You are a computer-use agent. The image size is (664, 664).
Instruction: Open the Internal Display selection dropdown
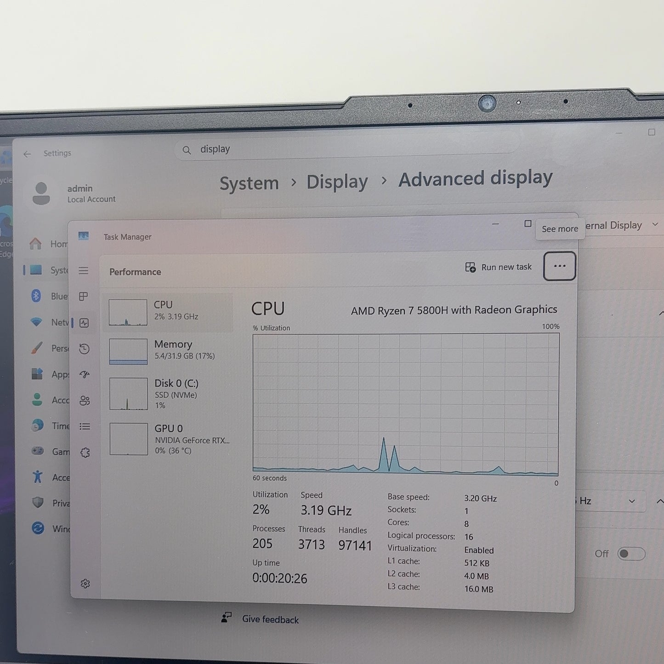[x=623, y=225]
